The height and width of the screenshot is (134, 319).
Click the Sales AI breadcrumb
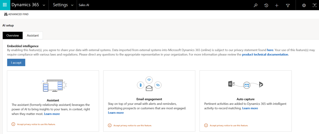coord(84,5)
